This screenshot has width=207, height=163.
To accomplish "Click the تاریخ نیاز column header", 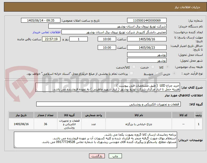I will (x=21, y=115).
